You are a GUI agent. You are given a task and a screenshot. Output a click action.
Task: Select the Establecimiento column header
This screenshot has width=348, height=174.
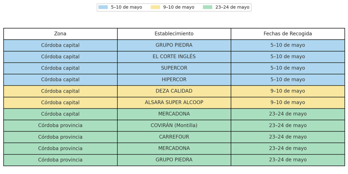tap(174, 34)
